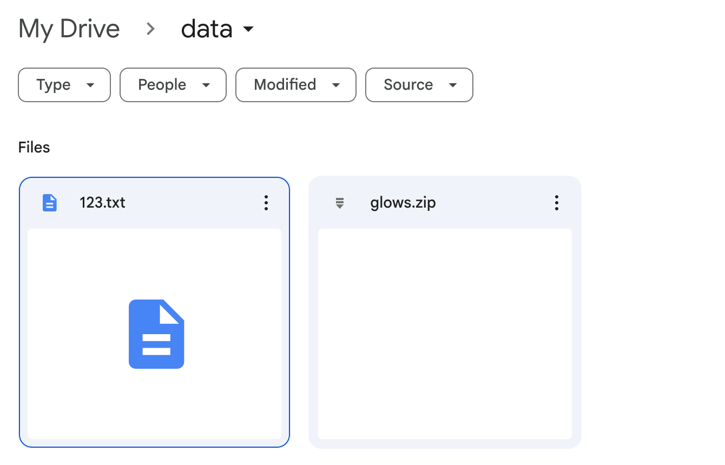The width and height of the screenshot is (725, 465).
Task: Click the arrow inside the Type chip
Action: (x=90, y=85)
